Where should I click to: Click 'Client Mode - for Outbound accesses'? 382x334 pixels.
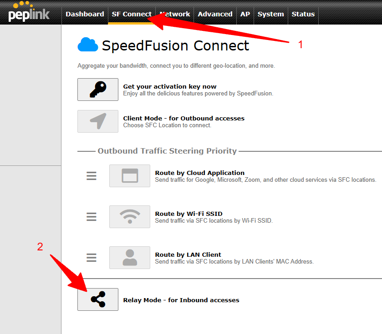coord(183,119)
